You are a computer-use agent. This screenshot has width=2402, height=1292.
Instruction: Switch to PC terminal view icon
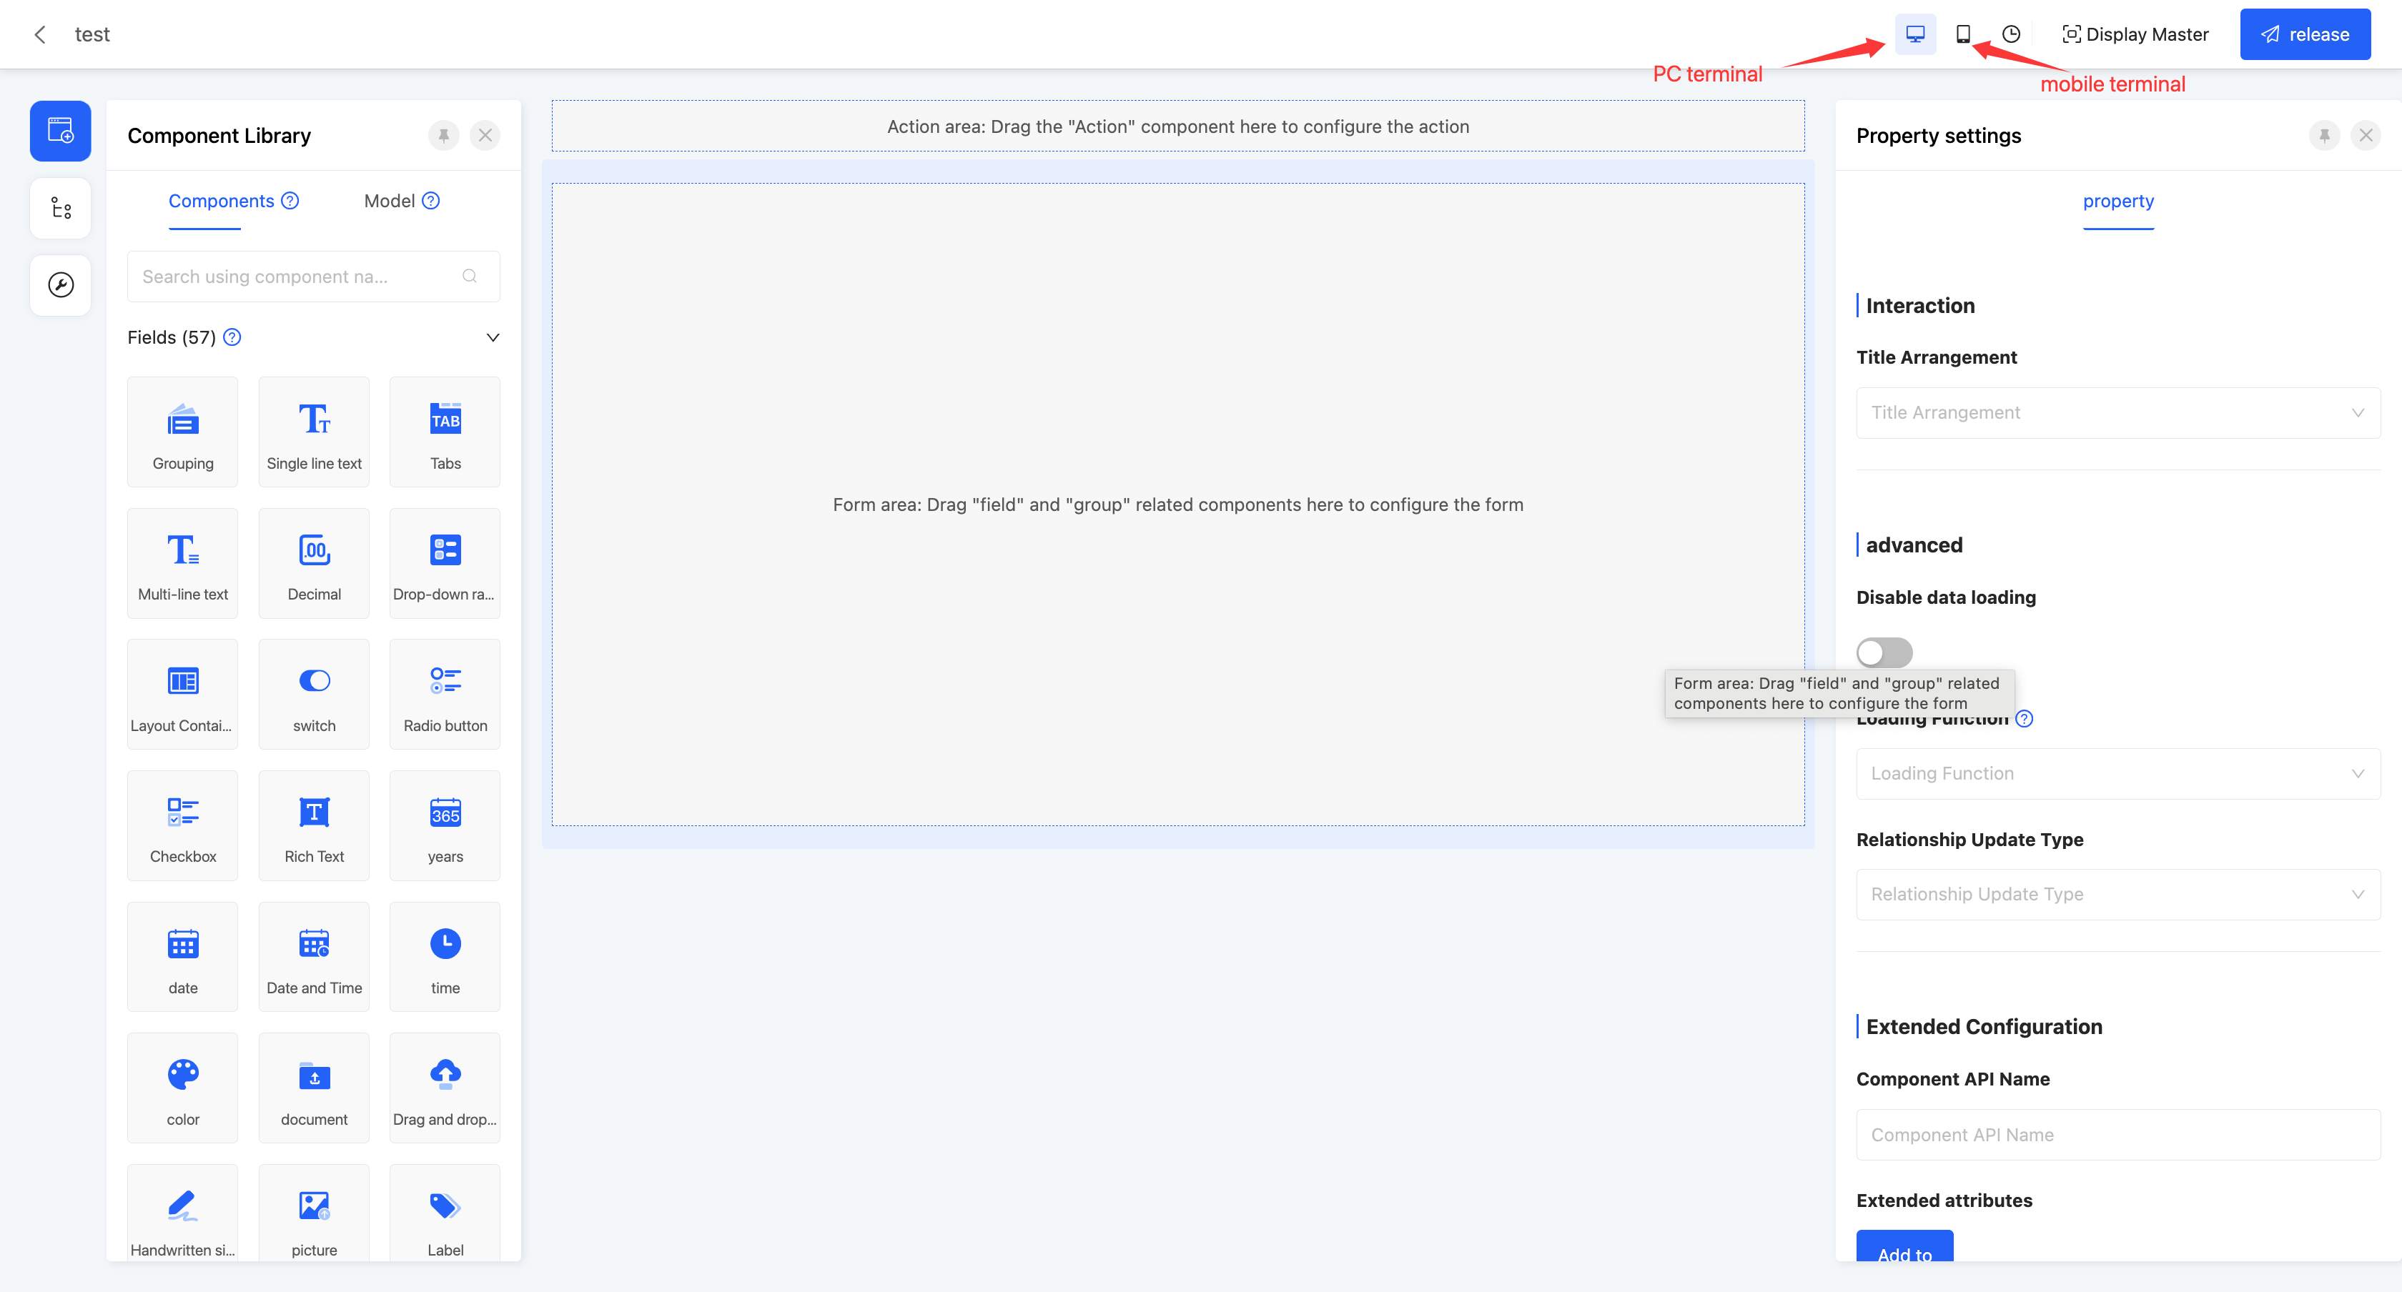click(x=1914, y=34)
